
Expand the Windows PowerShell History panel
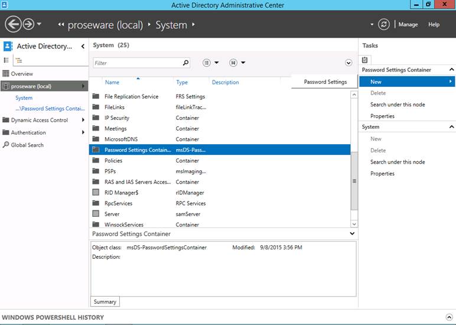pyautogui.click(x=448, y=317)
